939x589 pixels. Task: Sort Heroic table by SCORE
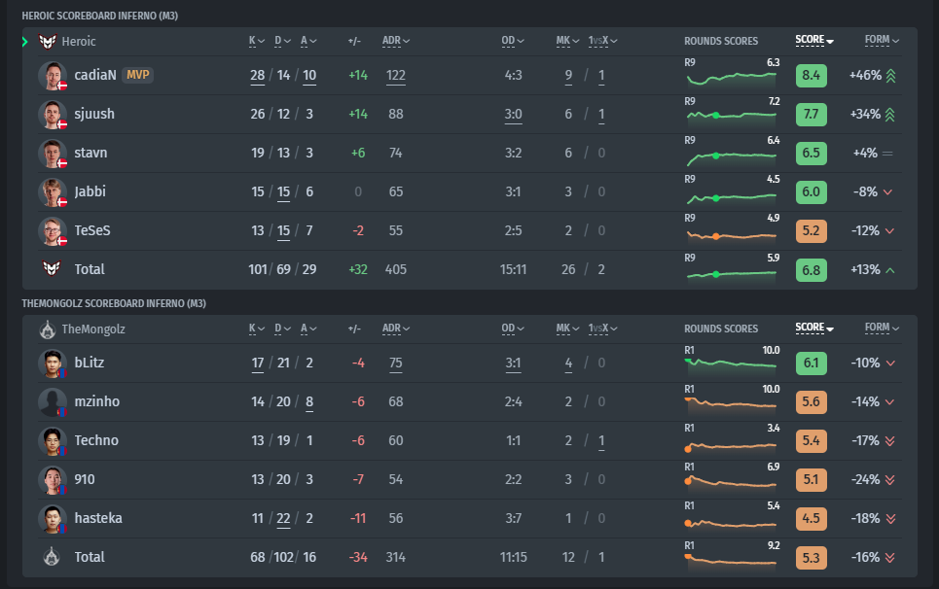click(814, 40)
